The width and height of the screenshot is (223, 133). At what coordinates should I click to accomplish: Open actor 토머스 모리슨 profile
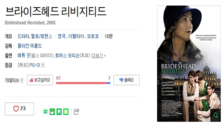click(67, 55)
